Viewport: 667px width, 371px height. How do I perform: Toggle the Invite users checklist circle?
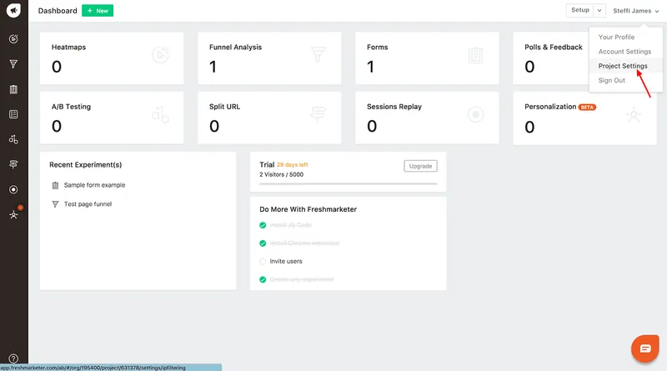263,261
